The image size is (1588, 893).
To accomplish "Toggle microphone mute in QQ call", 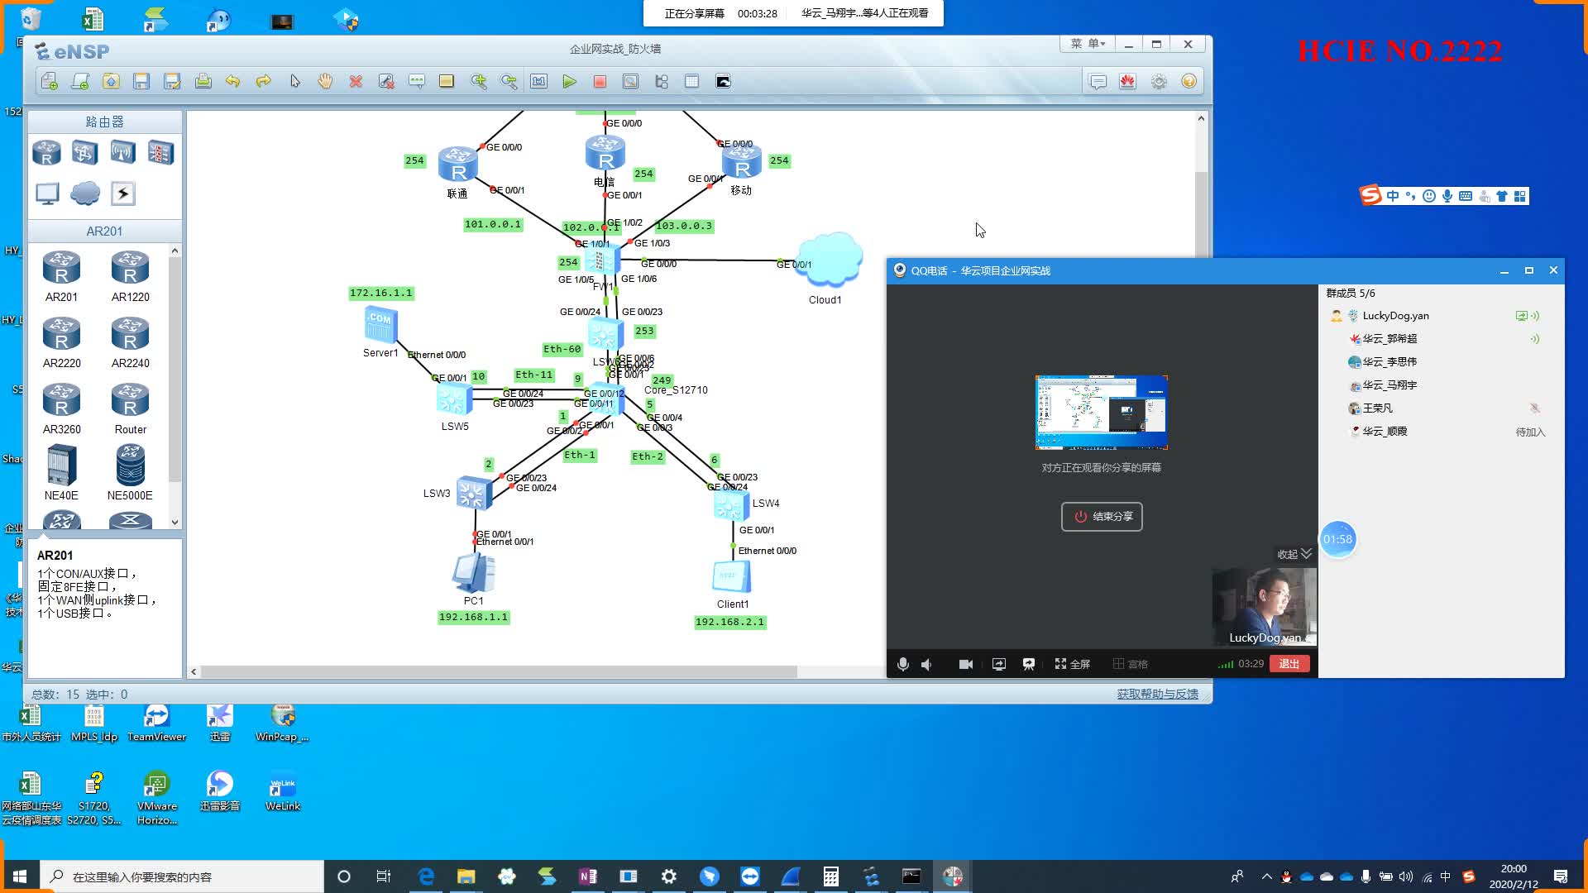I will [903, 664].
